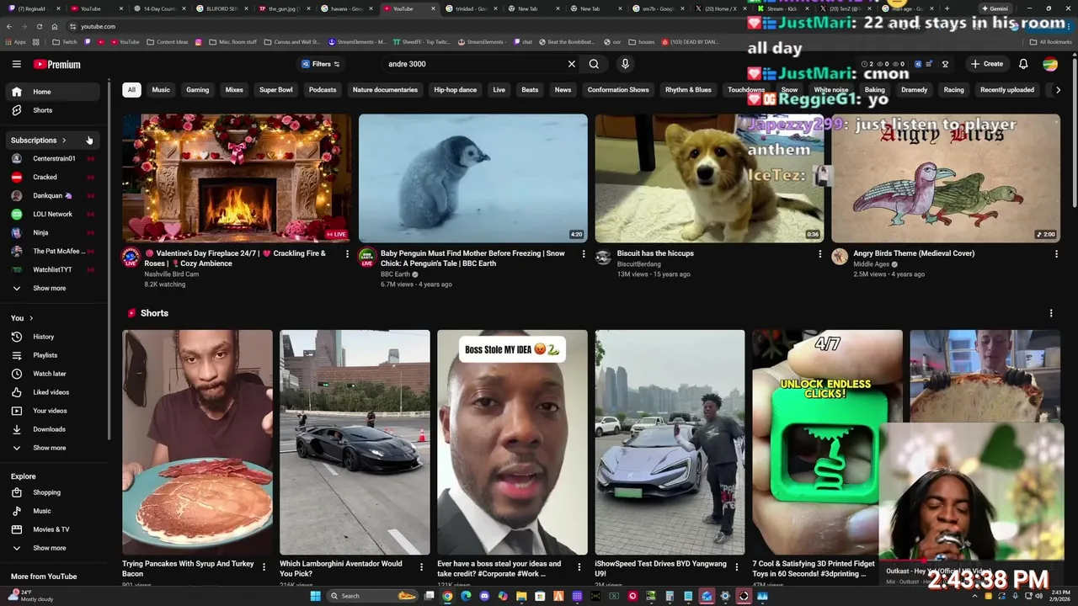Open the account avatar menu
1078x606 pixels.
(1050, 64)
